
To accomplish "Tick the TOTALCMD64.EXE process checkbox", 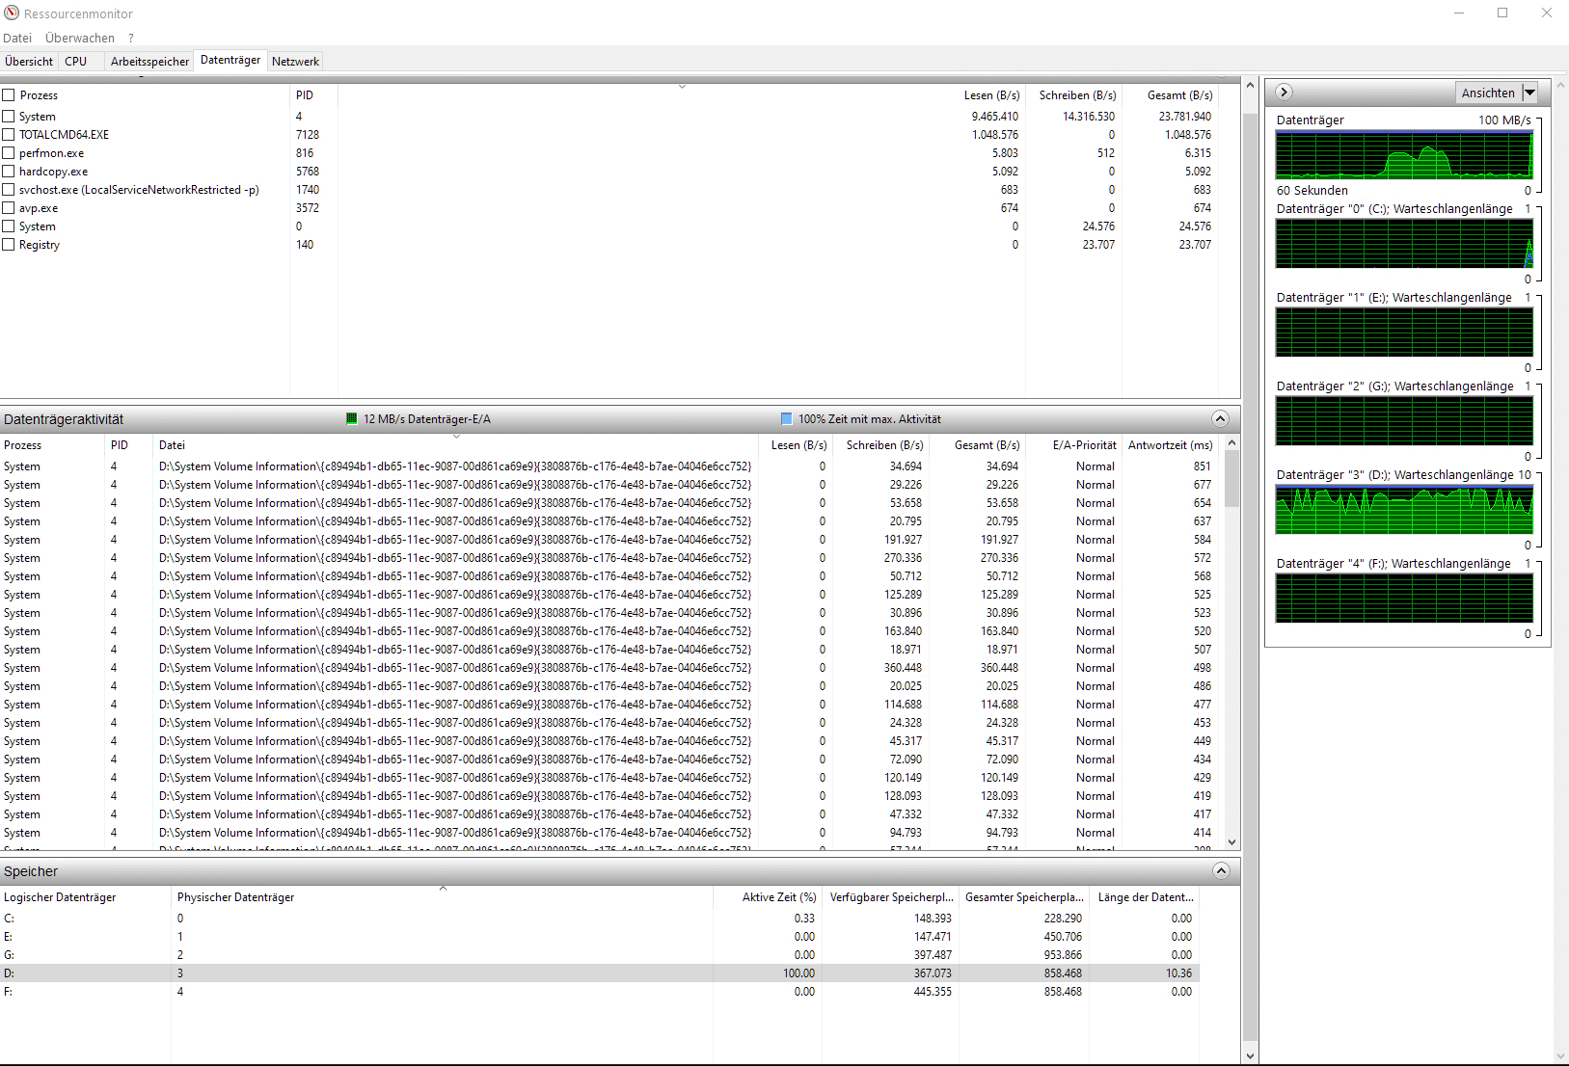I will [9, 135].
